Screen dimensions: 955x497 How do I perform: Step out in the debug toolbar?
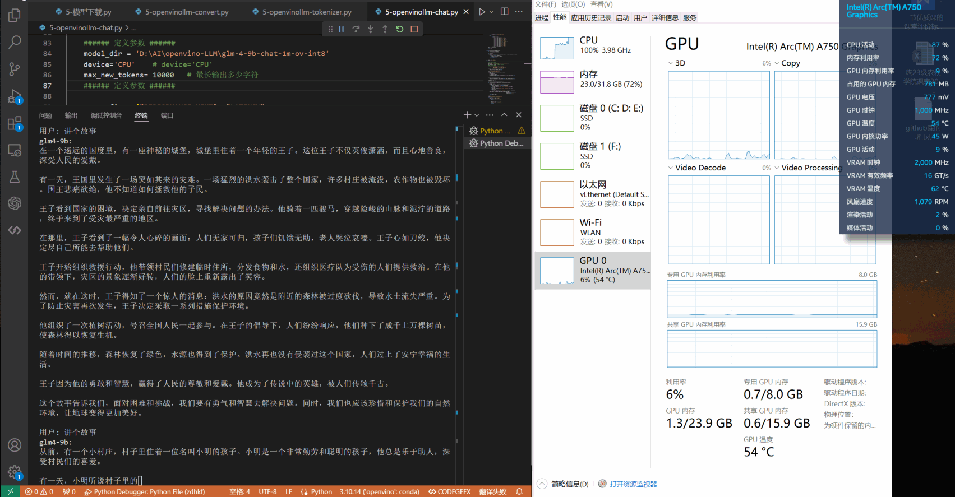click(x=385, y=29)
